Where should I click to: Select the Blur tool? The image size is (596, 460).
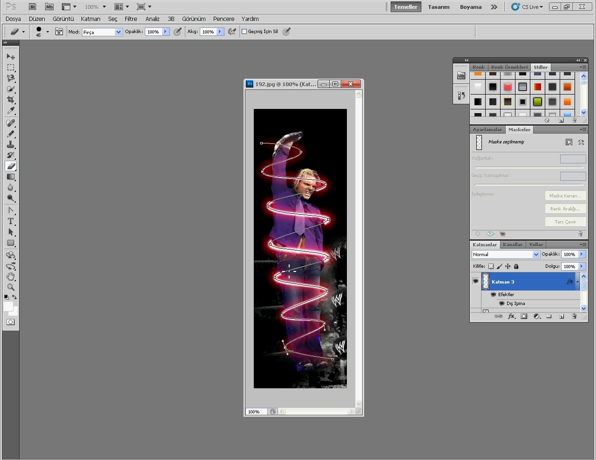[11, 188]
